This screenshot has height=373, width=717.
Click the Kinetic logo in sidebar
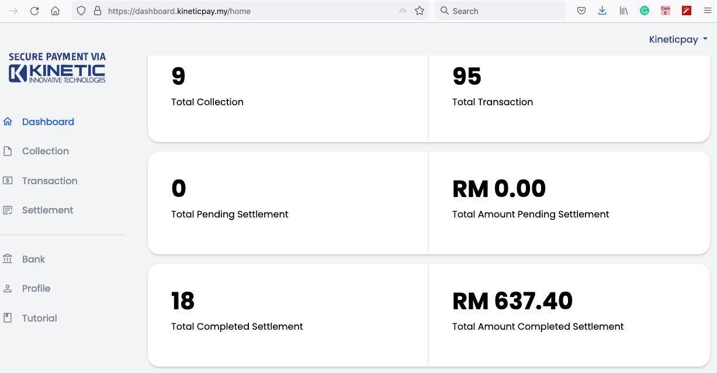pyautogui.click(x=57, y=68)
